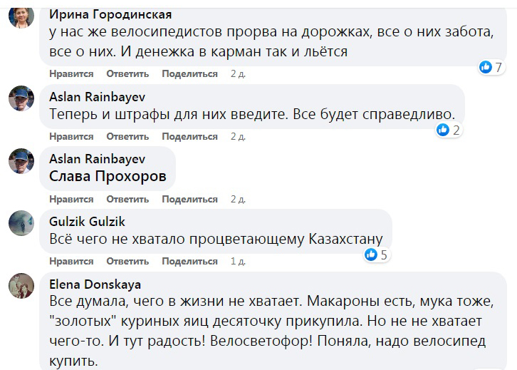Click the like reaction icon showing 7
Image resolution: width=517 pixels, height=370 pixels.
tap(486, 67)
